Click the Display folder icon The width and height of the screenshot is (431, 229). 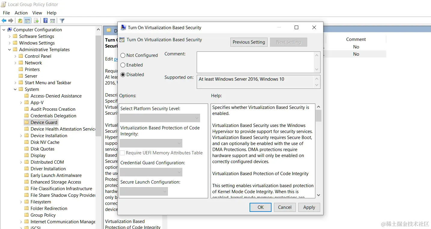[26, 156]
